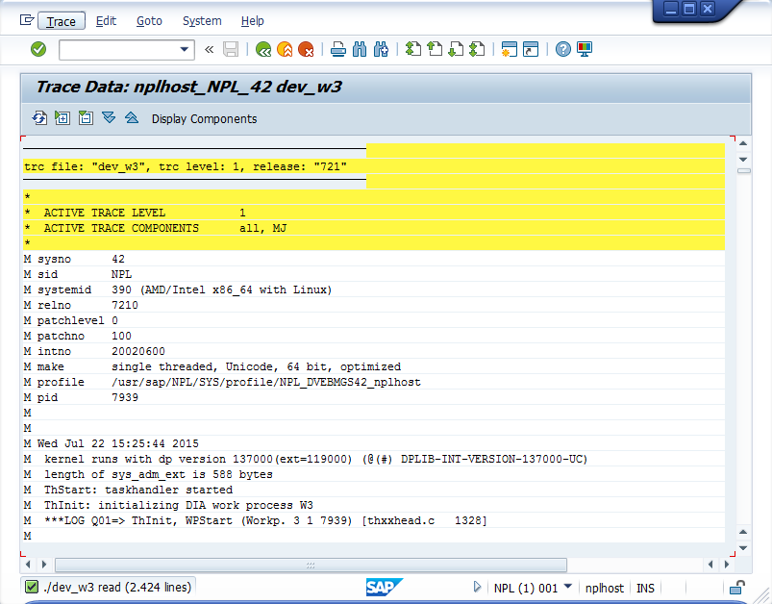This screenshot has height=604, width=772.
Task: Jump to first page icon
Action: point(413,49)
